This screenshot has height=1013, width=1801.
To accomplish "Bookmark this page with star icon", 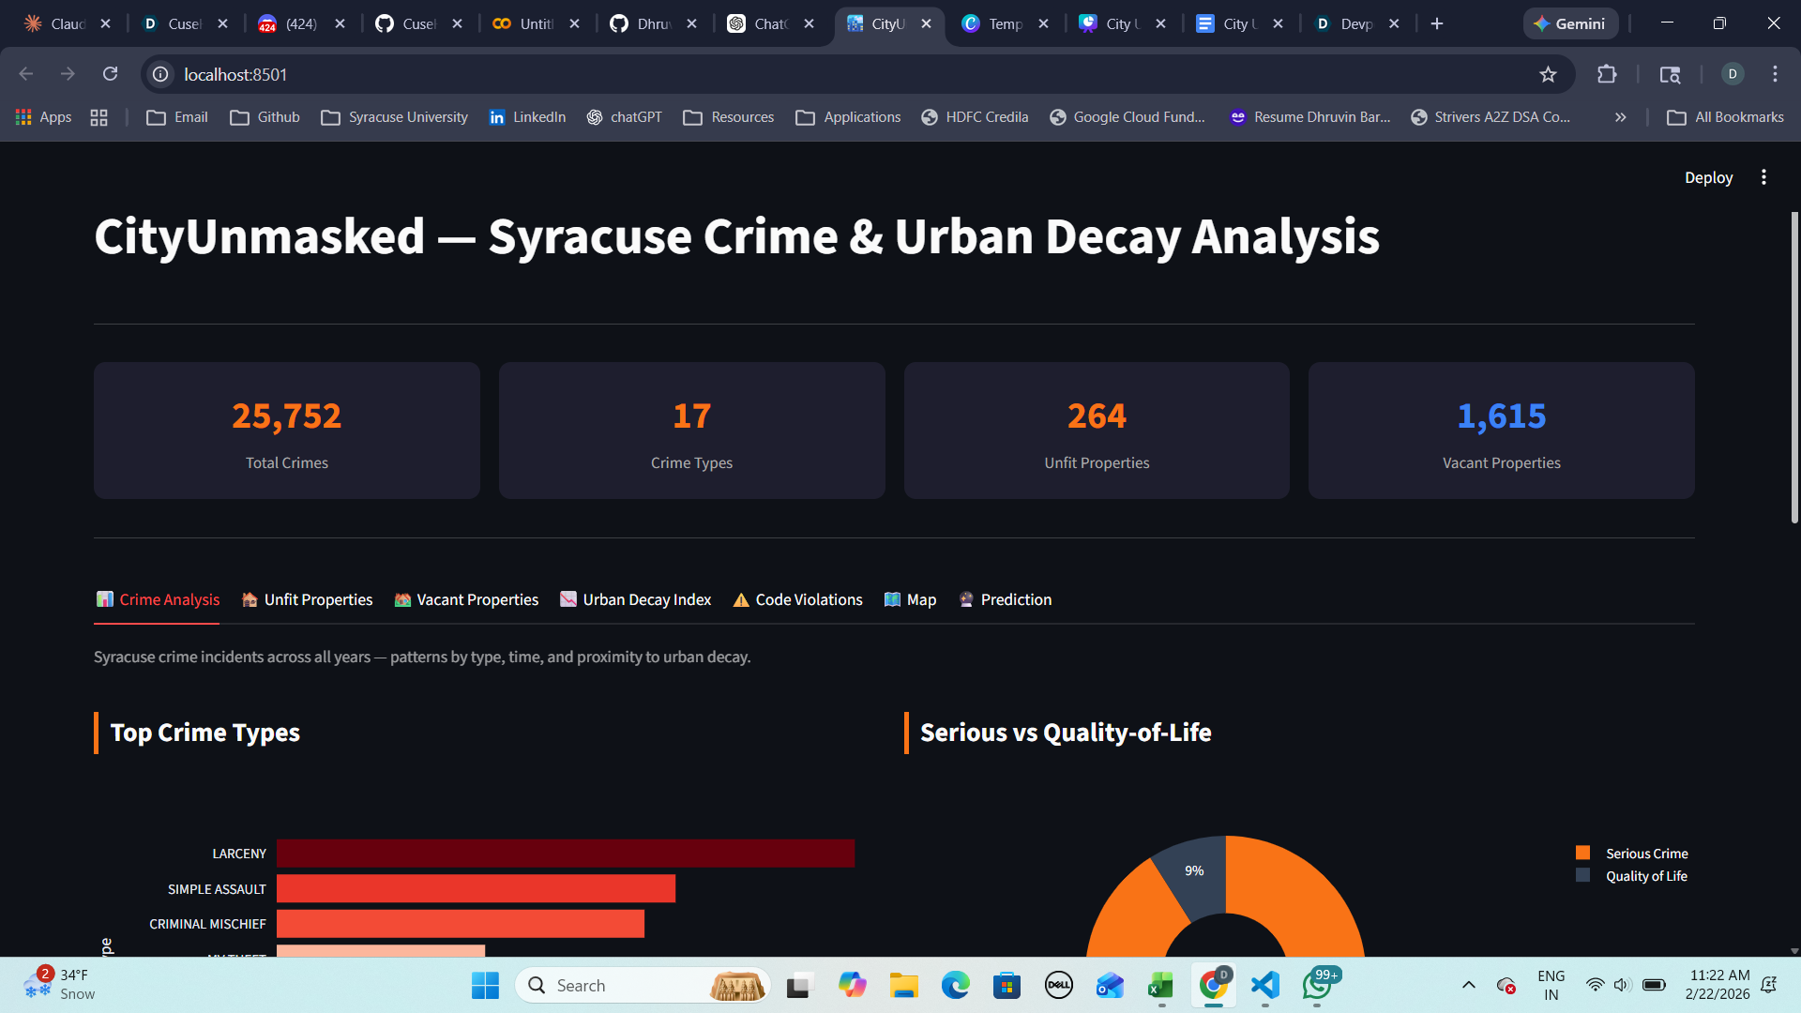I will pyautogui.click(x=1548, y=74).
